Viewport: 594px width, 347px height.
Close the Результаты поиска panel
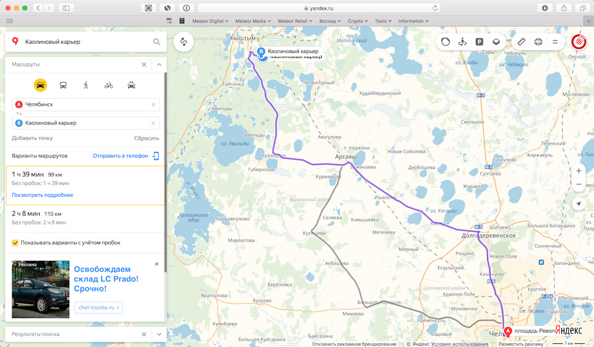pos(144,334)
